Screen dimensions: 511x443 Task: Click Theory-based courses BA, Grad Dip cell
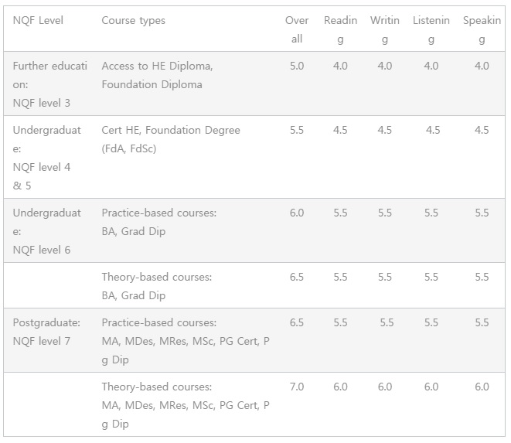[156, 286]
